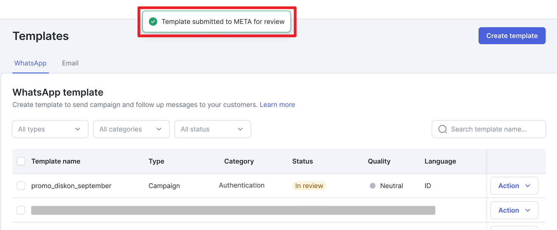
Task: Select the checkbox on the greyed-out second row
Action: tap(21, 210)
